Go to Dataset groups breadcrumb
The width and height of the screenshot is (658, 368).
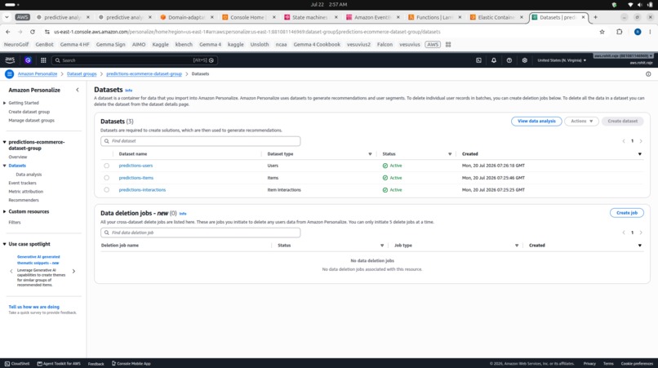point(82,74)
